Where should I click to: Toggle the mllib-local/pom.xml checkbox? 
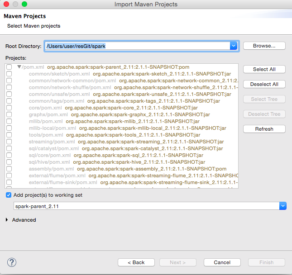[x=9, y=128]
